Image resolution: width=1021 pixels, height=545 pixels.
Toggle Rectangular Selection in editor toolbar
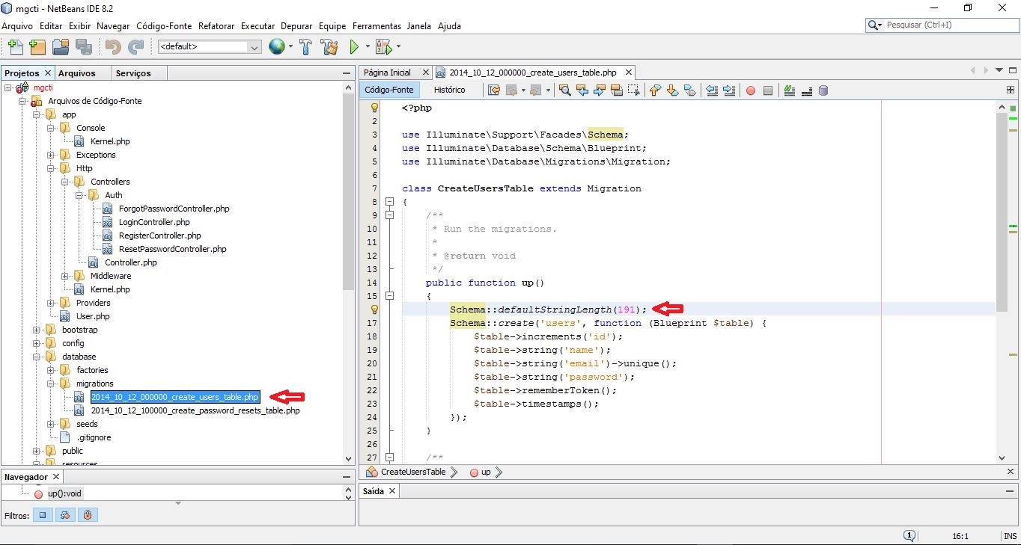tap(634, 90)
